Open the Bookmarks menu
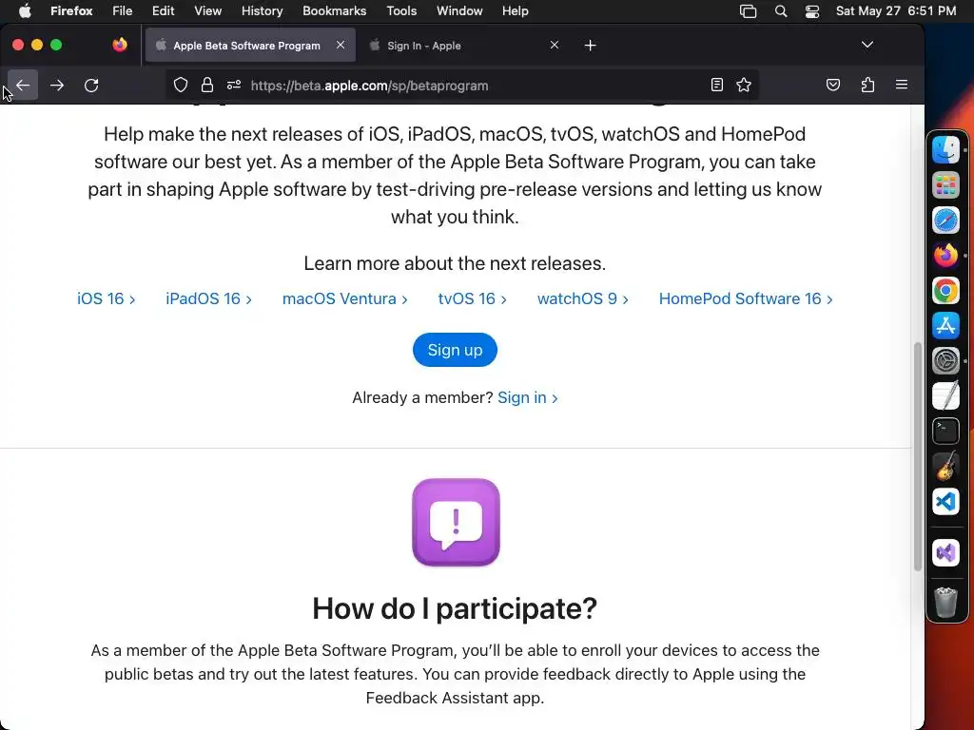The image size is (974, 730). point(334,10)
